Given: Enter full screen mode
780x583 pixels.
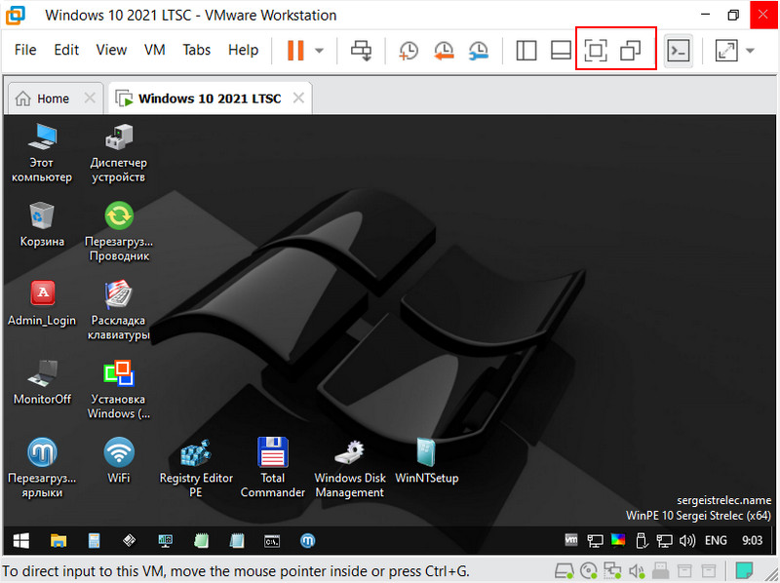Looking at the screenshot, I should 596,51.
